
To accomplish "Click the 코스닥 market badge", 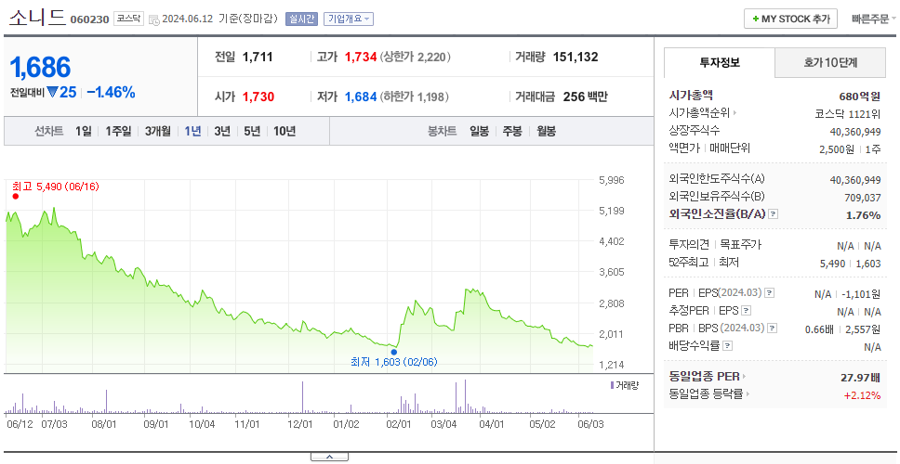I will tap(129, 19).
